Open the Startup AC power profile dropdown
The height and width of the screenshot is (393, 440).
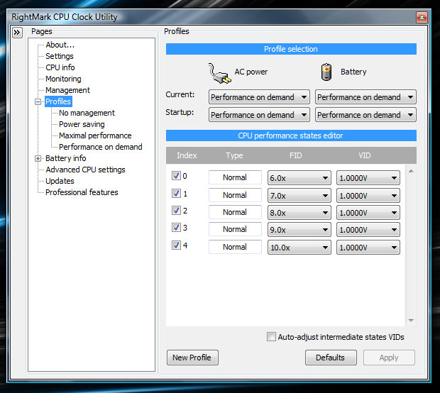[259, 115]
